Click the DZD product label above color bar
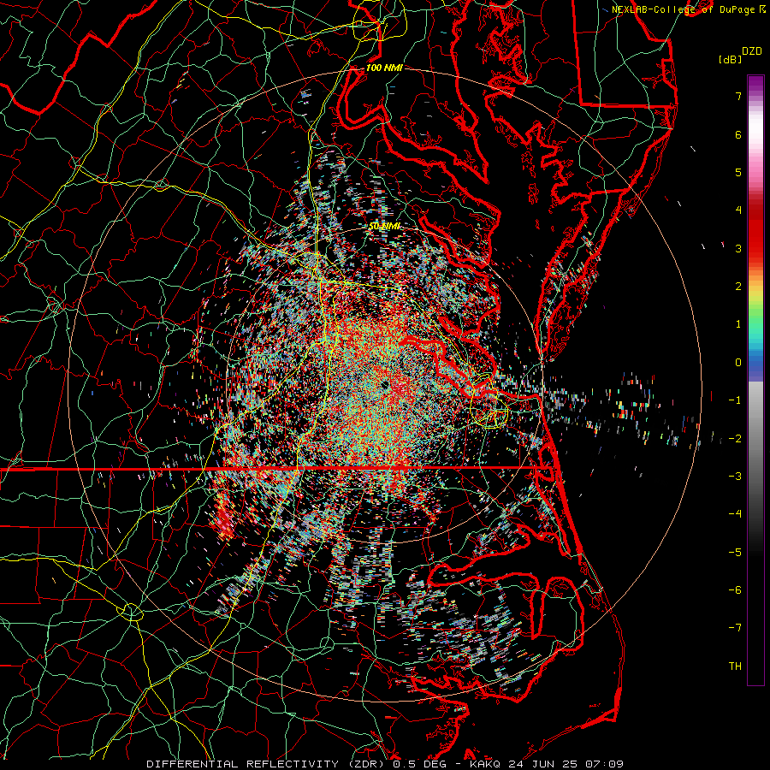Screen dimensions: 770x770 point(752,51)
